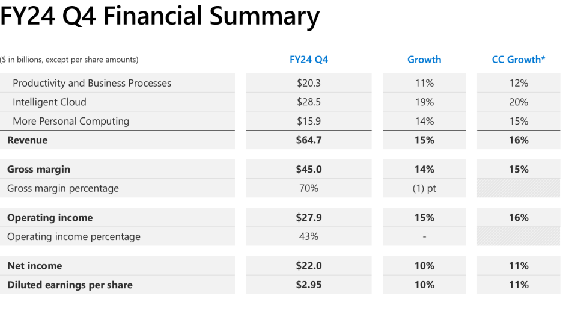572x314 pixels.
Task: Select the Growth column header
Action: click(x=424, y=60)
